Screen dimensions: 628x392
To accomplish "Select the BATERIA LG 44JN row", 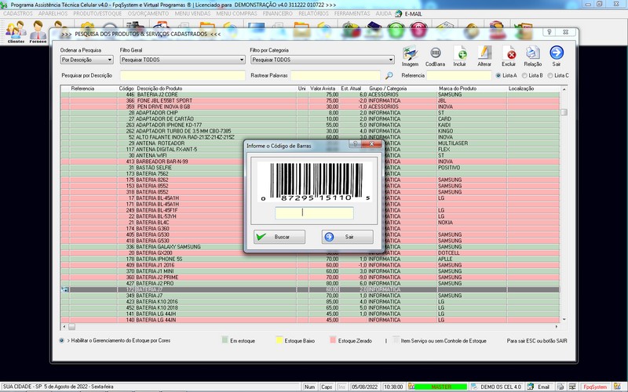I will pyautogui.click(x=310, y=320).
